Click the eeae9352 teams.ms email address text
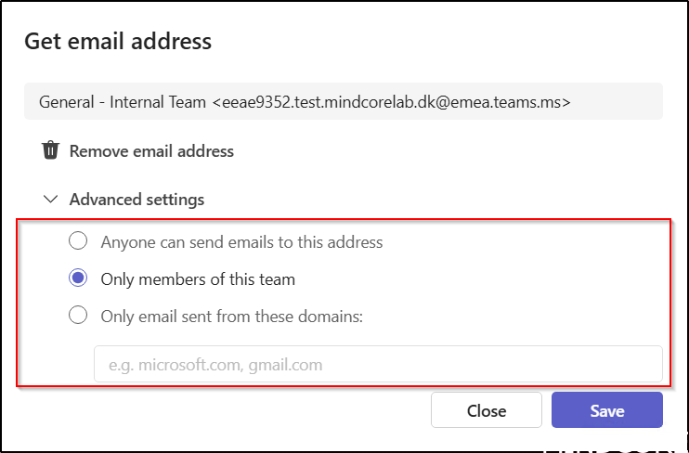The width and height of the screenshot is (689, 453). pos(391,101)
